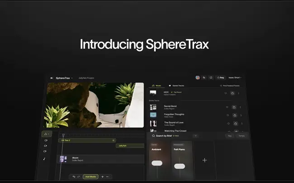Image resolution: width=294 pixels, height=183 pixels.
Task: Click video track icon beside Ink Test 2
Action: point(46,140)
